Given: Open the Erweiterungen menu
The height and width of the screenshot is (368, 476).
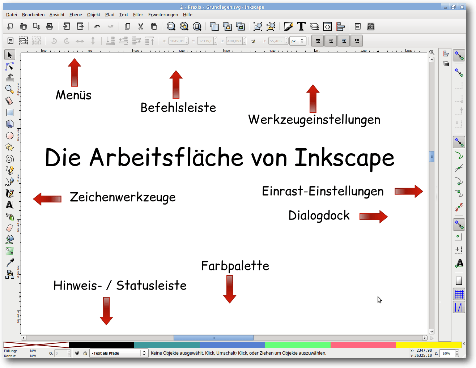Looking at the screenshot, I should tap(163, 15).
